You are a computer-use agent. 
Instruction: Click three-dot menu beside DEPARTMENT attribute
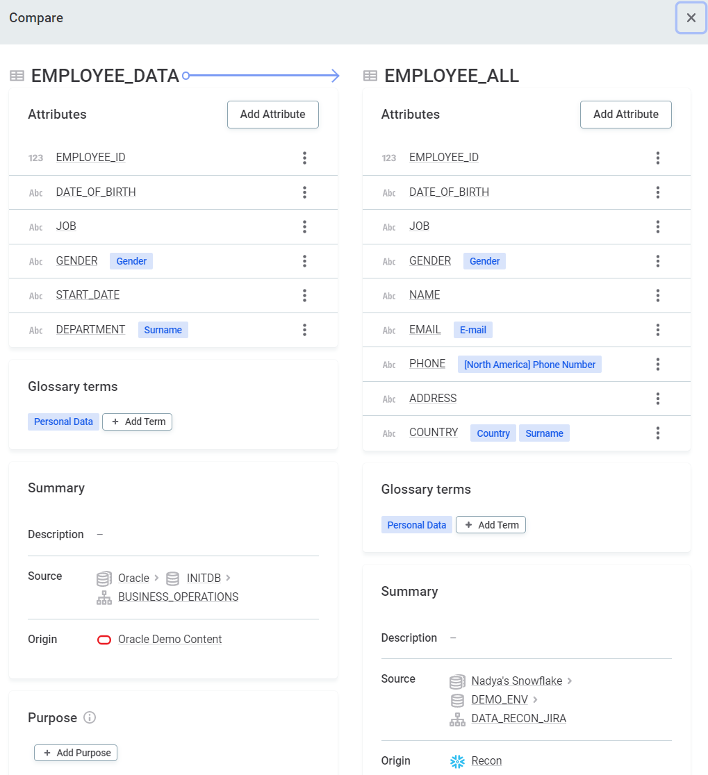[304, 330]
